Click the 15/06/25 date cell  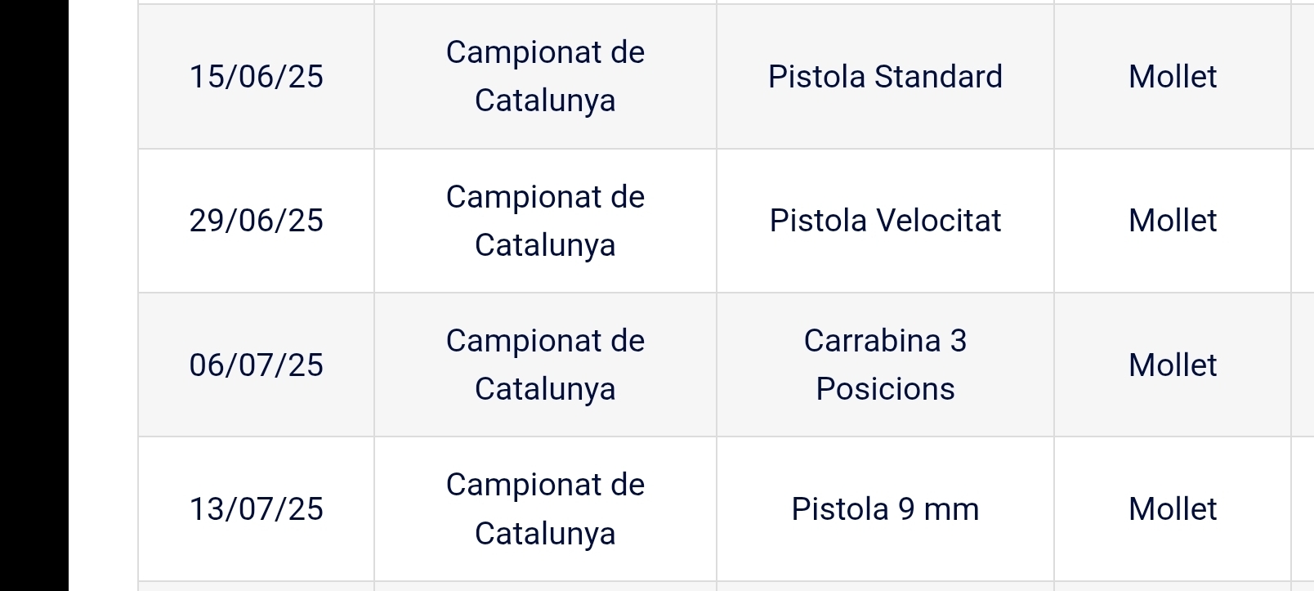click(x=256, y=77)
